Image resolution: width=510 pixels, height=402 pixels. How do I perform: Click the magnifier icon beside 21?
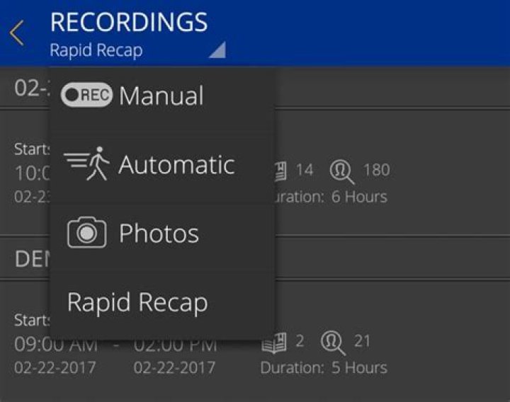[332, 343]
